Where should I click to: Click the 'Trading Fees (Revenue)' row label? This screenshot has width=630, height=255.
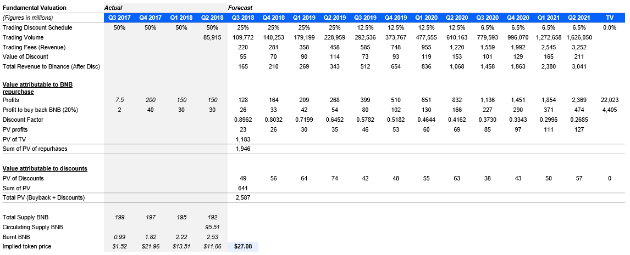pos(34,47)
